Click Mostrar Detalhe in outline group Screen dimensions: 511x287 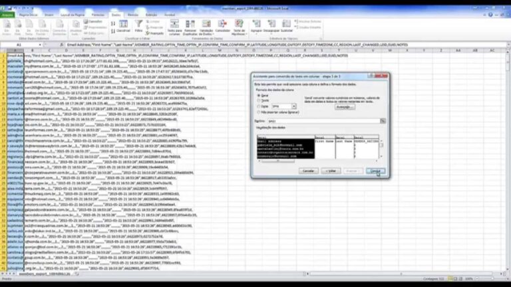point(307,21)
